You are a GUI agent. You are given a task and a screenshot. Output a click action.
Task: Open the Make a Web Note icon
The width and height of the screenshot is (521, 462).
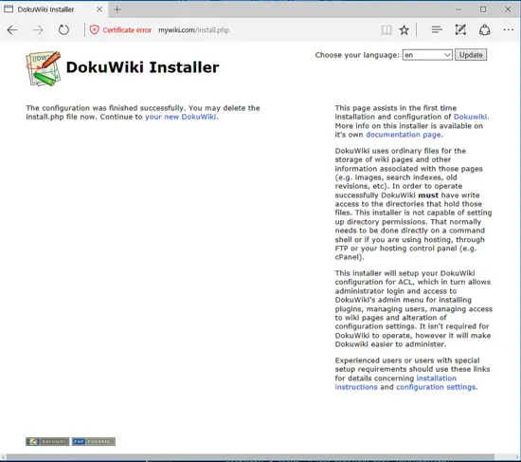[x=460, y=30]
